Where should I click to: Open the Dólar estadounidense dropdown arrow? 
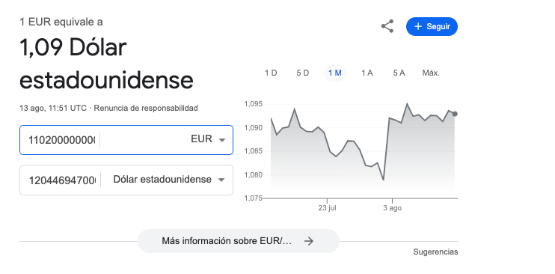coord(221,180)
